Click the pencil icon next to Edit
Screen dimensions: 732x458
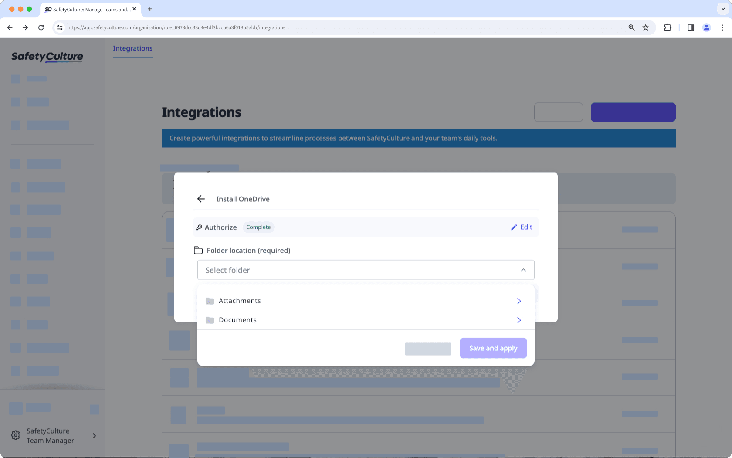pyautogui.click(x=514, y=227)
